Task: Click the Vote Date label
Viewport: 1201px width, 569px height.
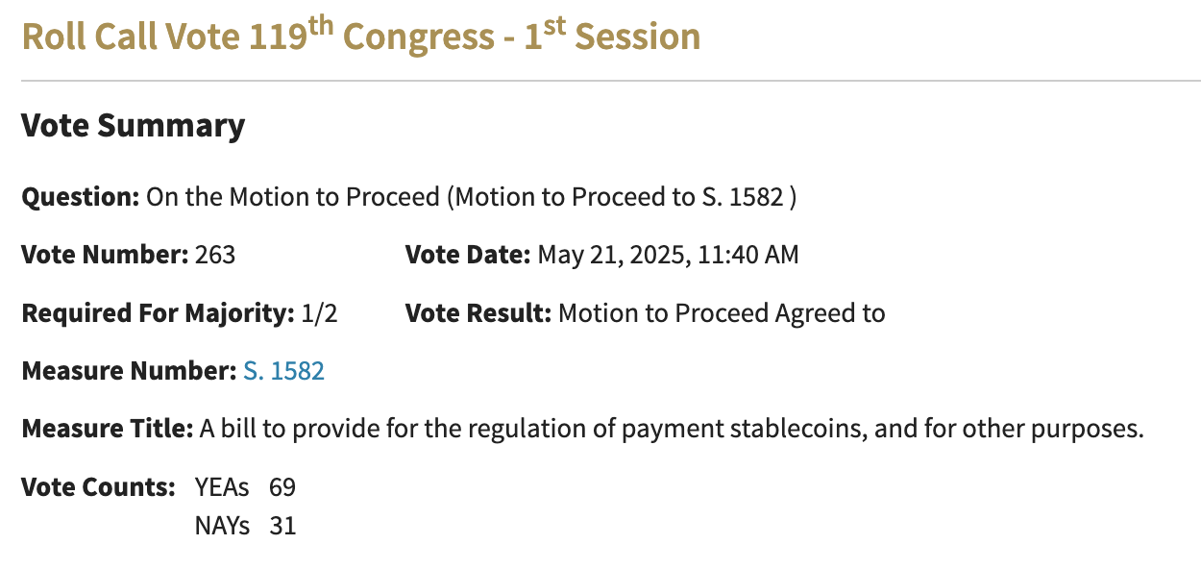Action: click(x=468, y=256)
